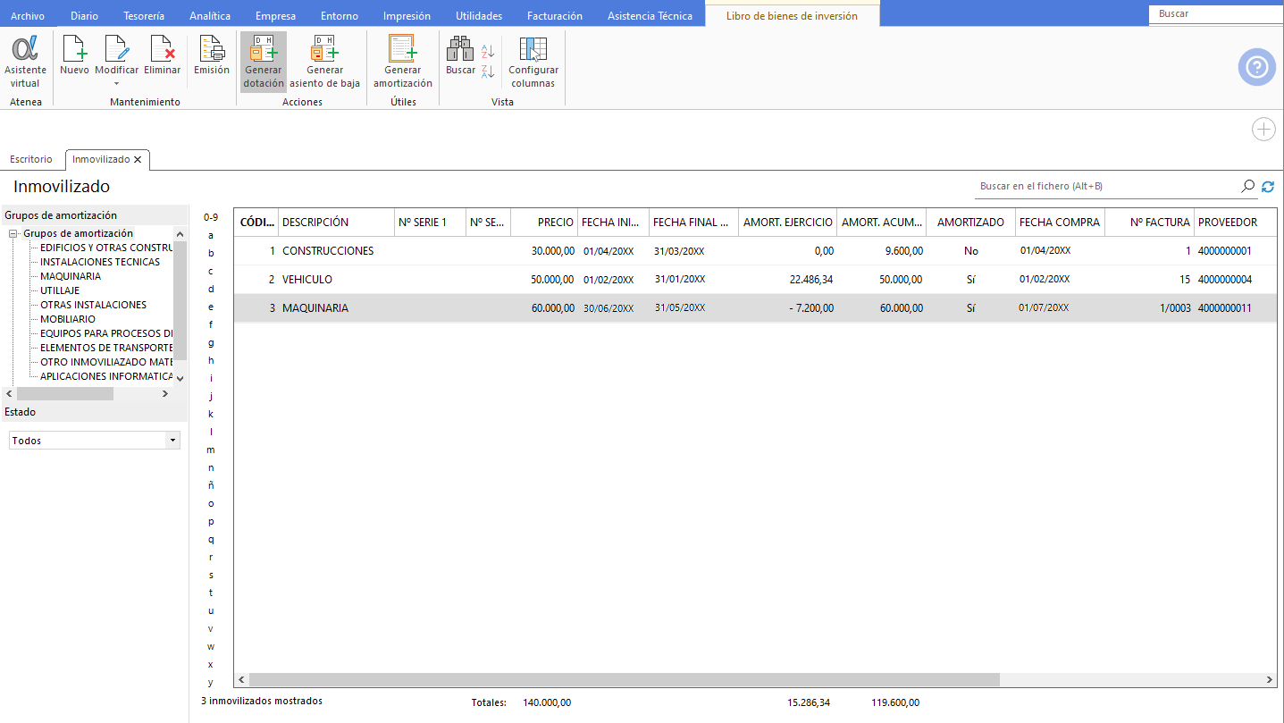The image size is (1284, 723).
Task: Filter by the 0-9 index
Action: pos(211,217)
